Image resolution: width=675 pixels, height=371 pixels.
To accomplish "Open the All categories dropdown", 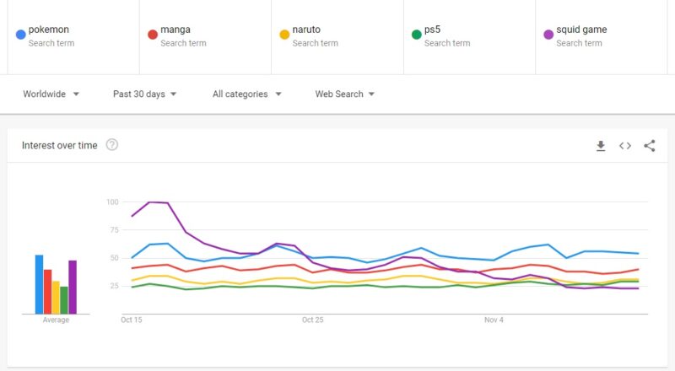I will pos(246,94).
